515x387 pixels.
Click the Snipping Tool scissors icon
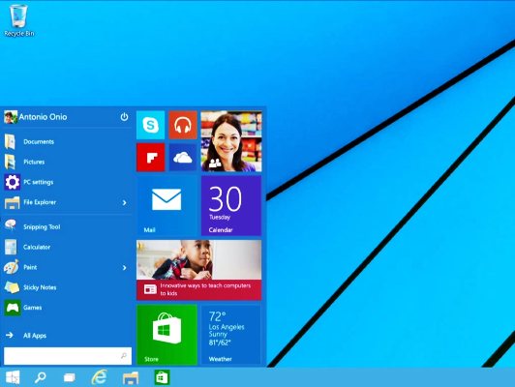tap(11, 225)
